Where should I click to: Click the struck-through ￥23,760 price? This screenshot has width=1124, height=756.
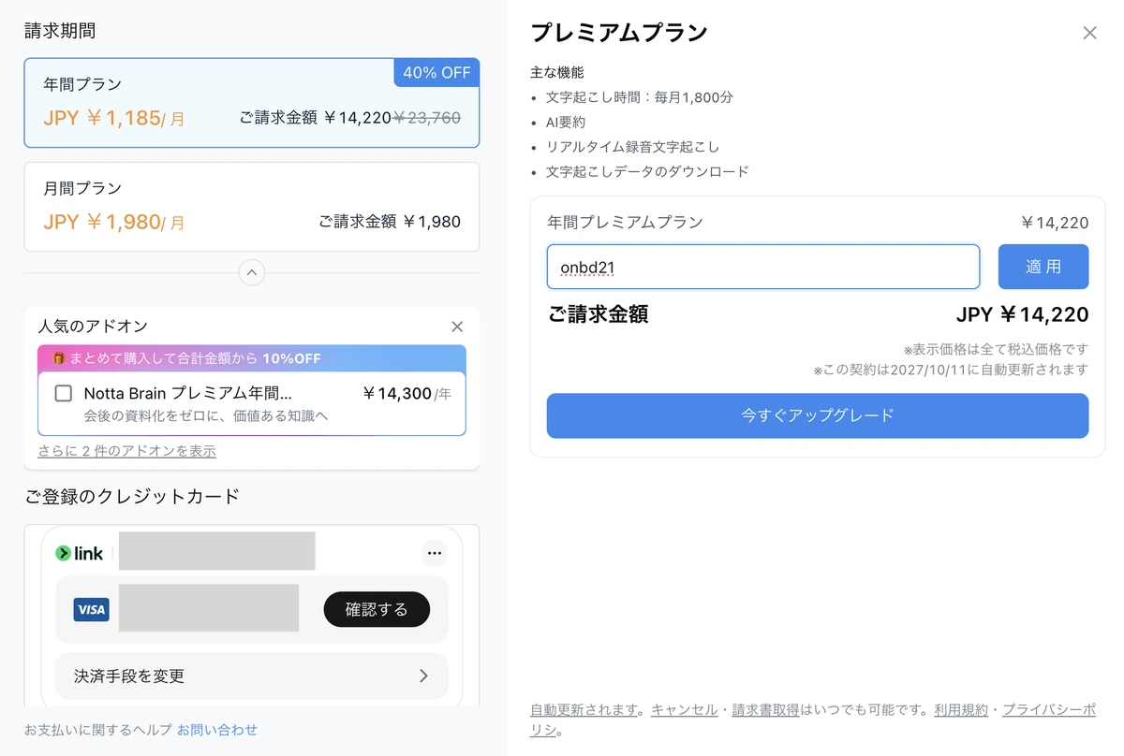point(426,118)
